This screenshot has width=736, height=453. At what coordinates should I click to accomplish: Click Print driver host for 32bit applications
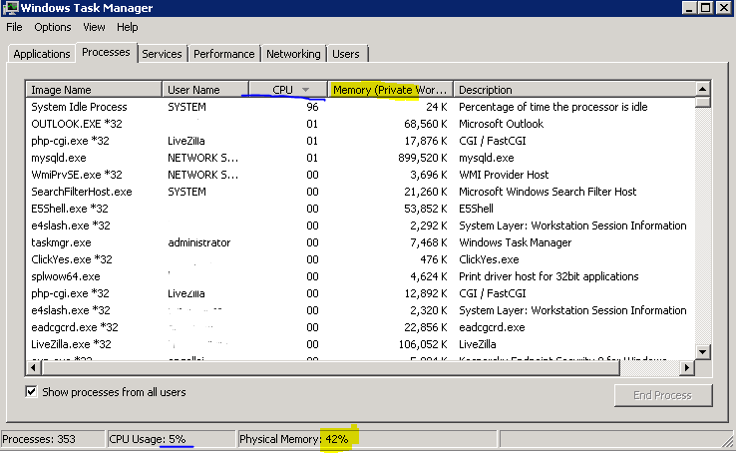tap(549, 276)
